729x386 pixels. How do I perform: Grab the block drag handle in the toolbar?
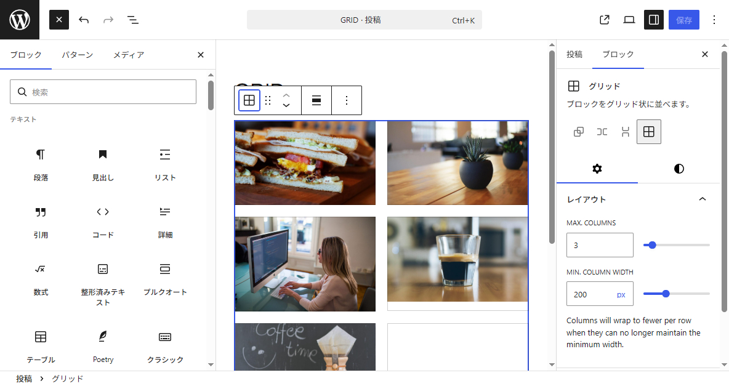coord(267,100)
